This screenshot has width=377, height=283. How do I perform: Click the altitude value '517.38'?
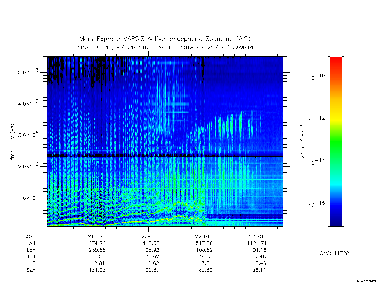(204, 243)
